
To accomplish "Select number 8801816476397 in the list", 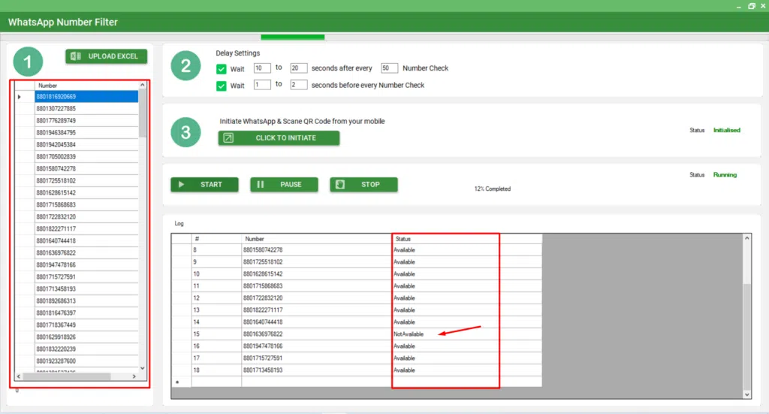I will click(86, 313).
